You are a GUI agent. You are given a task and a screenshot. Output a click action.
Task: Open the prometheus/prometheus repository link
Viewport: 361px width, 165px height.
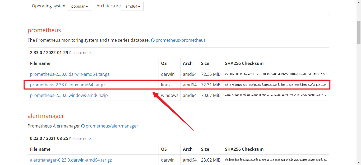pos(181,40)
